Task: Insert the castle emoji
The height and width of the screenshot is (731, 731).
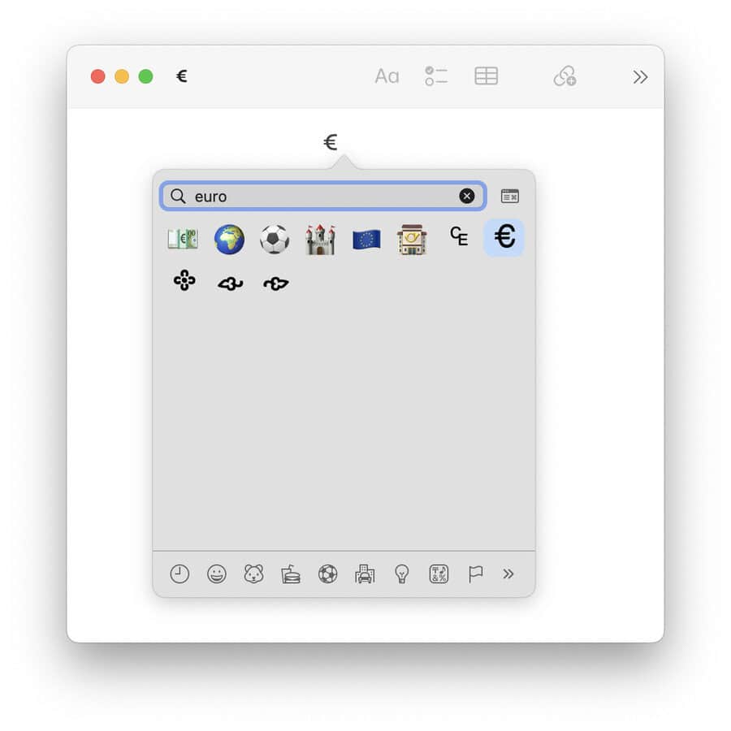Action: tap(320, 240)
